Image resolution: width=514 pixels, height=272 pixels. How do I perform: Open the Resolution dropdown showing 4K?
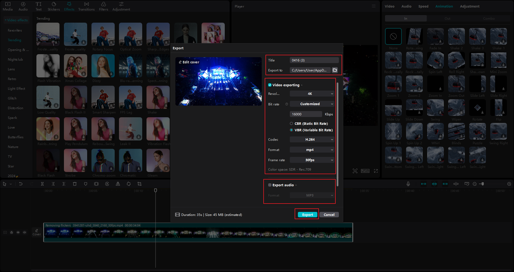tap(312, 94)
